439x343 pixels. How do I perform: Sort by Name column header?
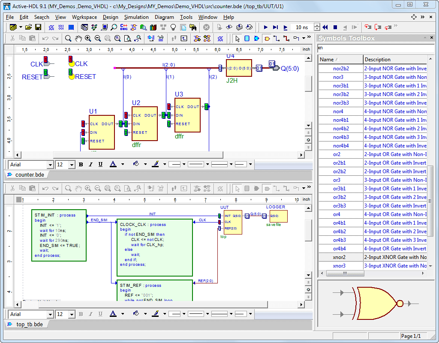pos(341,59)
